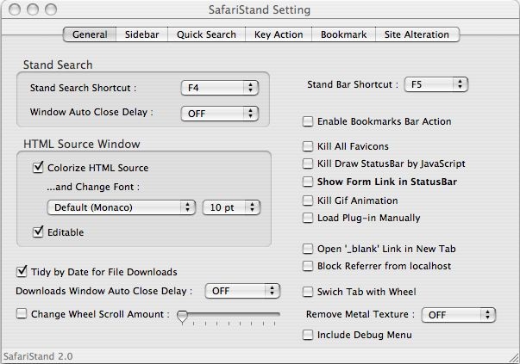
Task: Open the 10 pt font size dropdown
Action: [231, 207]
